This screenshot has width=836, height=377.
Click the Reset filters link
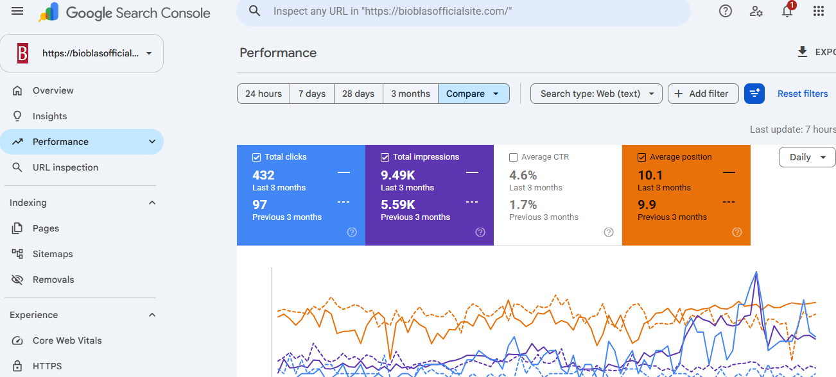(803, 94)
